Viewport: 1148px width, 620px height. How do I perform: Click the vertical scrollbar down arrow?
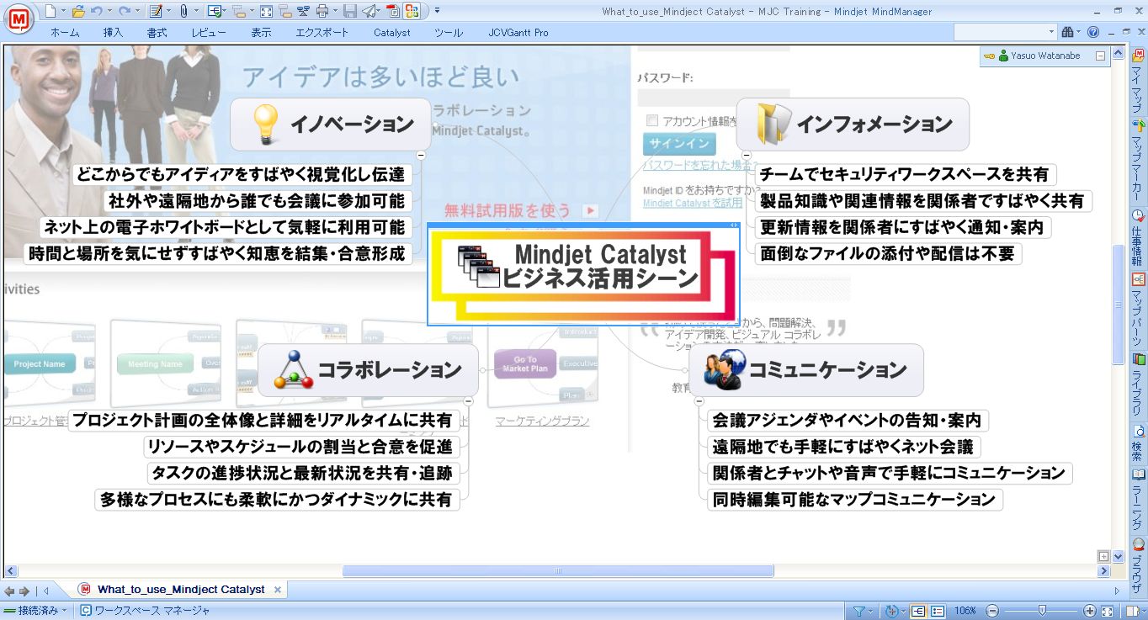1118,556
